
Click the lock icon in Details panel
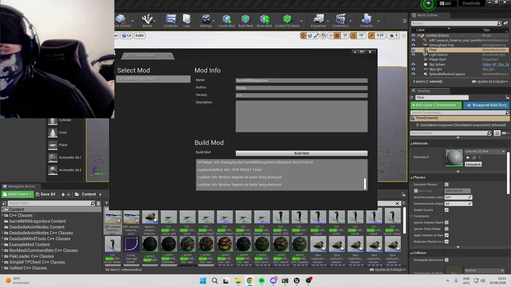[507, 97]
